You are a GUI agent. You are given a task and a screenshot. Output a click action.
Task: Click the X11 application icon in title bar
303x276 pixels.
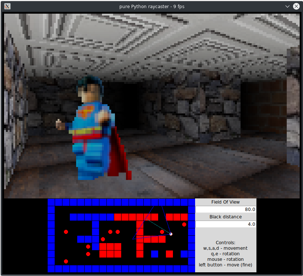click(x=7, y=6)
